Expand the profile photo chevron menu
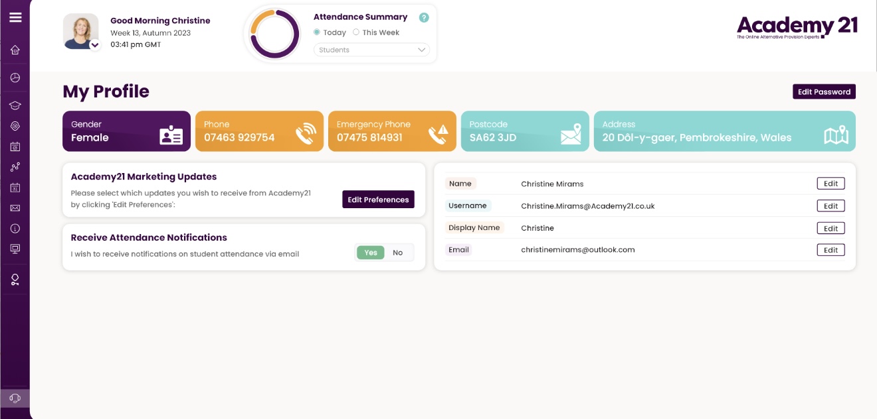The width and height of the screenshot is (877, 419). (x=95, y=45)
